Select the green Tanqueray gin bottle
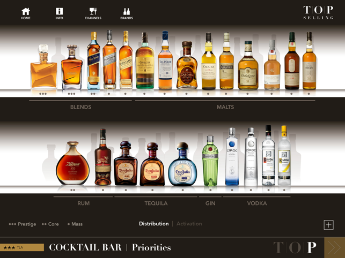Screen dimensions: 345x258 coord(210,161)
